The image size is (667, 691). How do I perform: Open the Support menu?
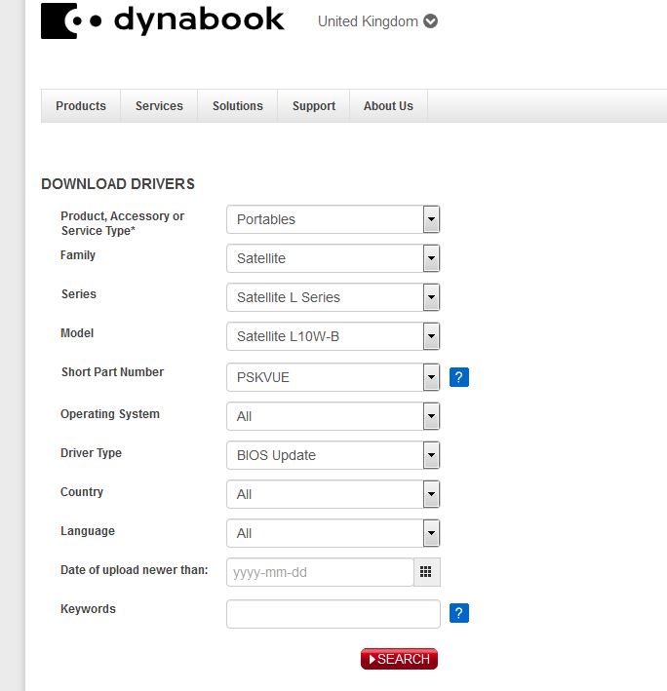coord(314,106)
